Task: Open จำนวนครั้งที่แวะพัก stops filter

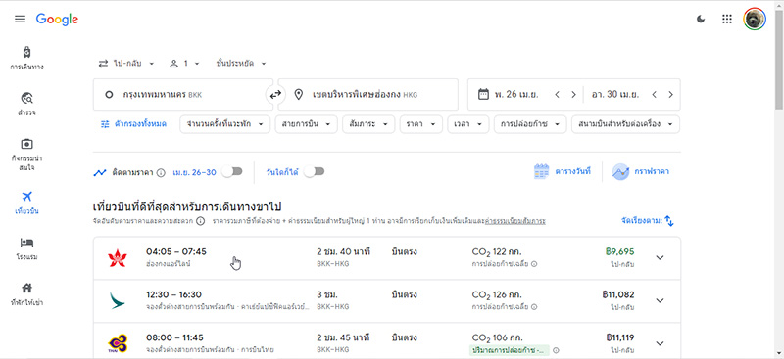Action: (225, 124)
